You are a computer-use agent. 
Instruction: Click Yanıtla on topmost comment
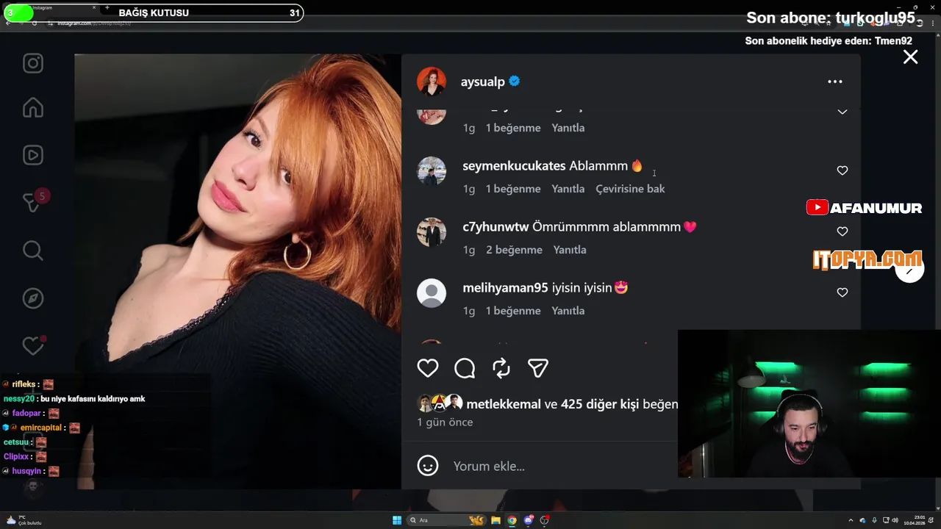coord(568,128)
